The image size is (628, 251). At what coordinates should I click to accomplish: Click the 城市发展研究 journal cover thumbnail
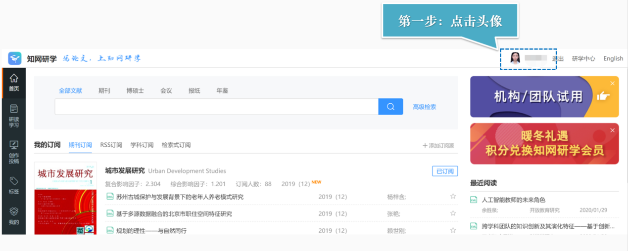click(65, 198)
